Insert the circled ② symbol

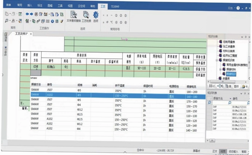pos(121,15)
